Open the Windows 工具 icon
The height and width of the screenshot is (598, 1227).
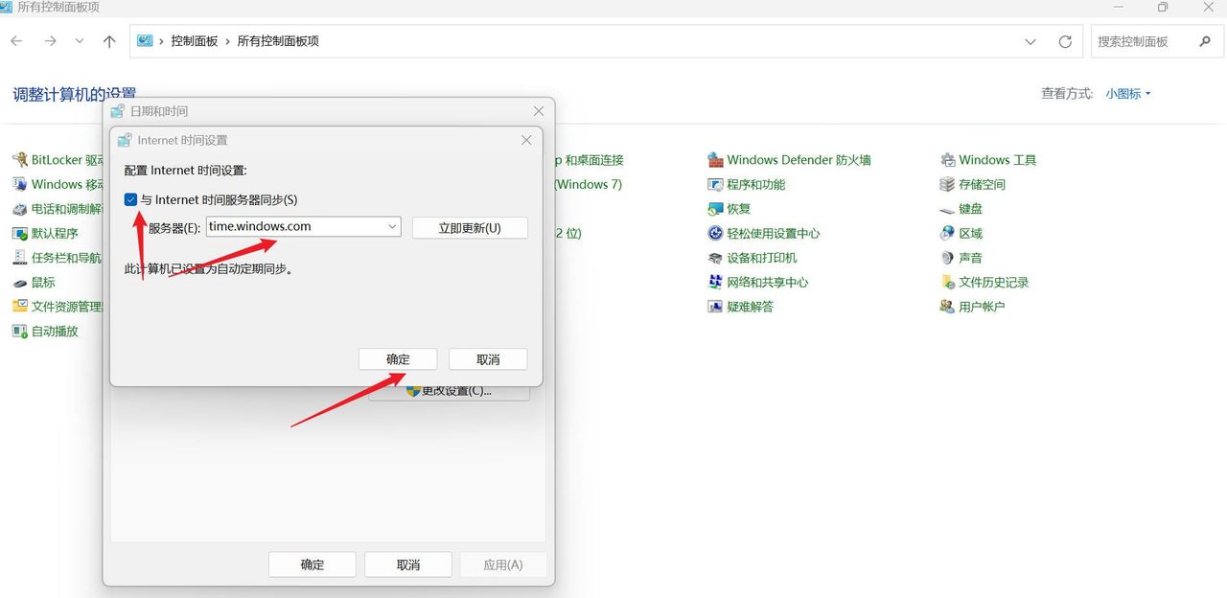point(948,160)
